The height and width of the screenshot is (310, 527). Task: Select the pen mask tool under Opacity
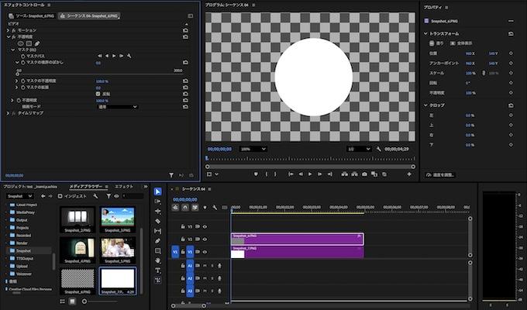pos(37,43)
